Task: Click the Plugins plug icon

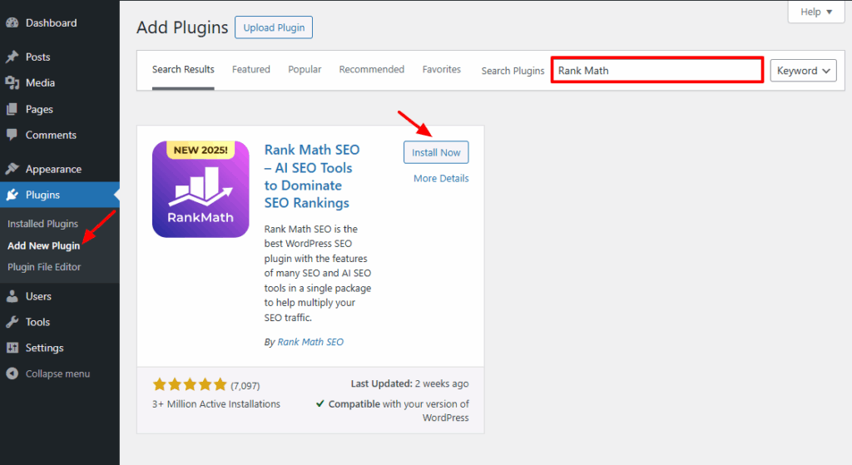Action: 12,195
